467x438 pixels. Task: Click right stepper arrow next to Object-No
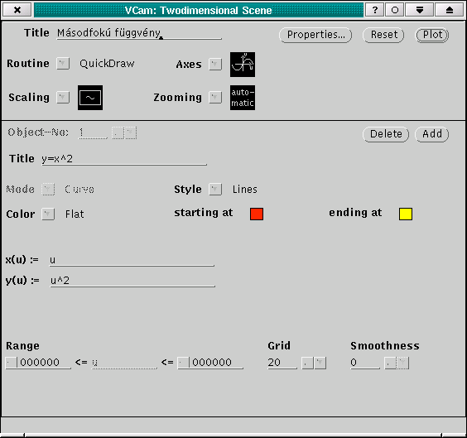click(x=131, y=132)
